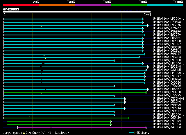Open the UniRef100_A5AZP0 hit label

(167, 32)
